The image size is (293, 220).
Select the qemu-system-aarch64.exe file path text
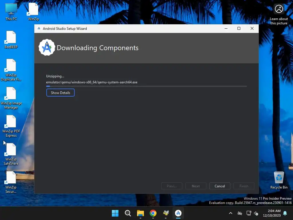[92, 82]
